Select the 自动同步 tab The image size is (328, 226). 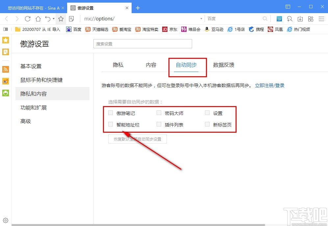(186, 65)
